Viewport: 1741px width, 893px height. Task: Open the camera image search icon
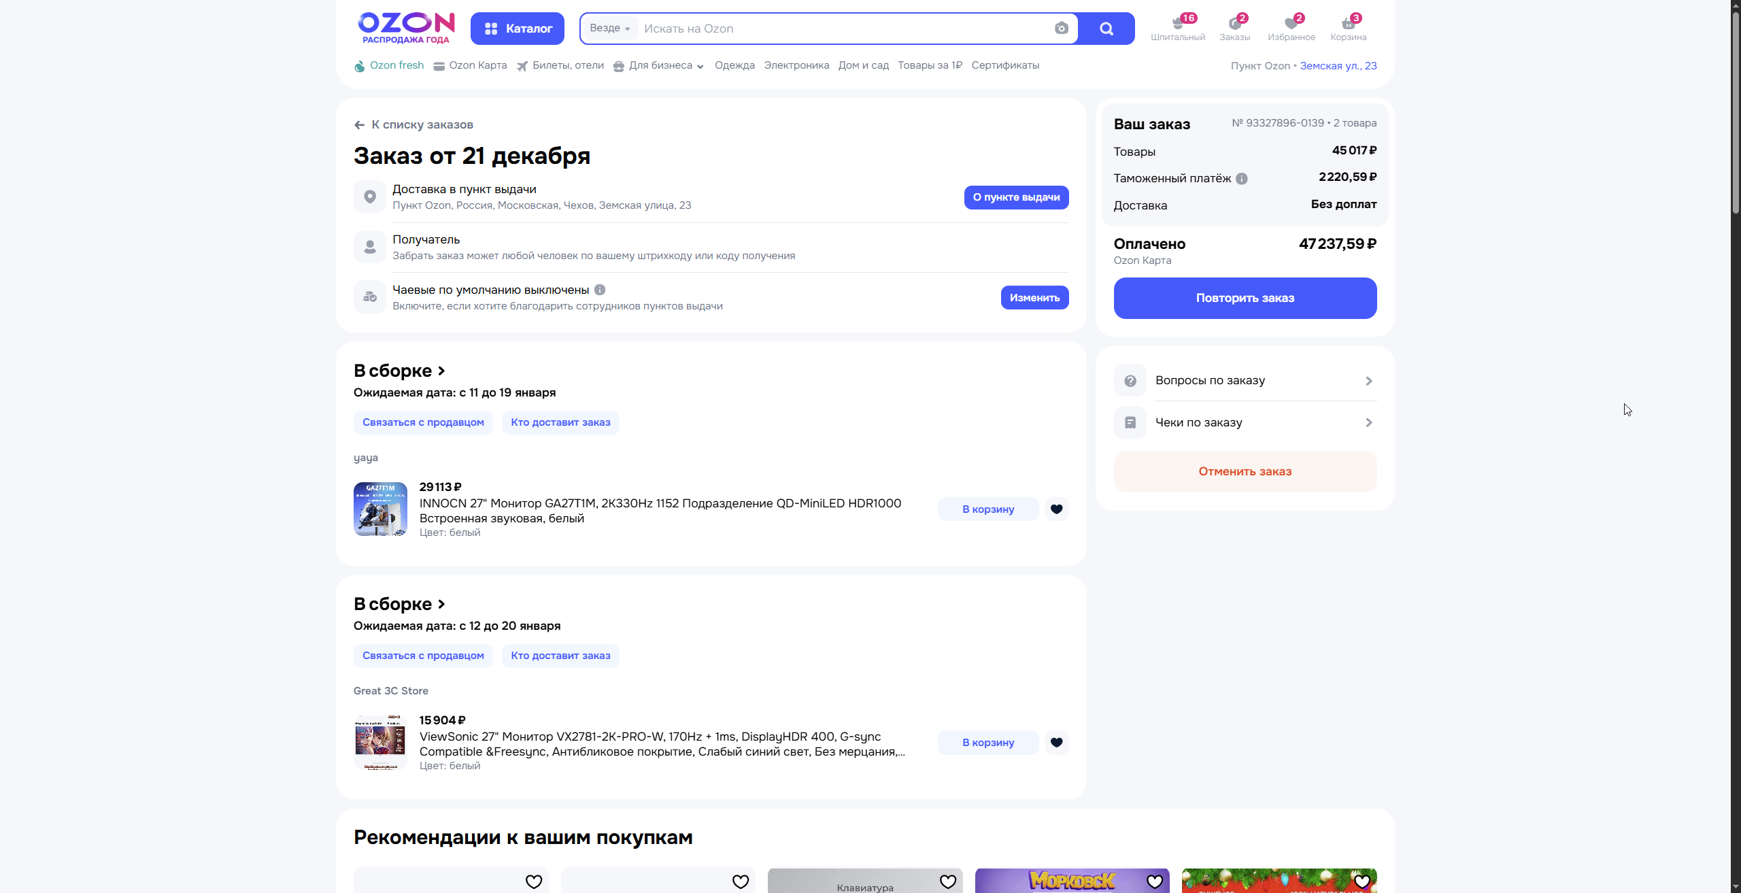pyautogui.click(x=1062, y=29)
